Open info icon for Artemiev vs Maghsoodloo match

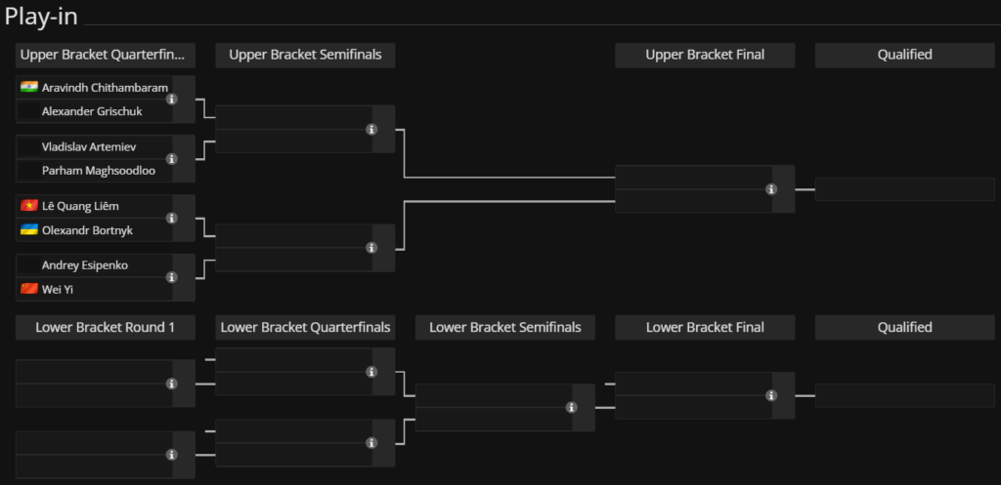point(172,159)
